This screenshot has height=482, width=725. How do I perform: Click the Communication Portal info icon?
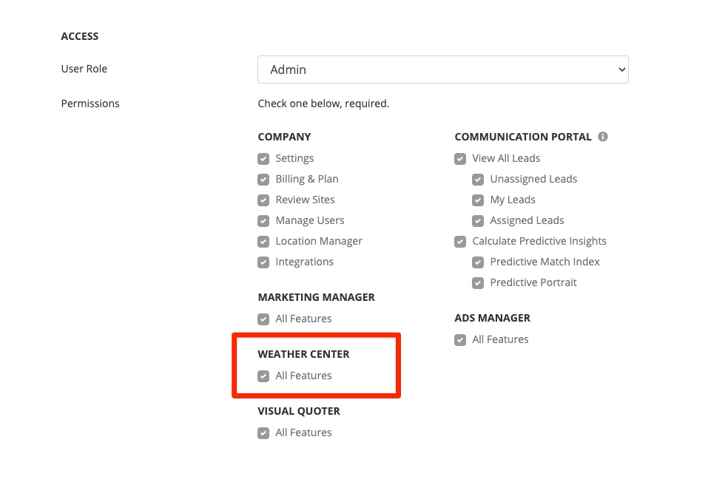[x=603, y=137]
